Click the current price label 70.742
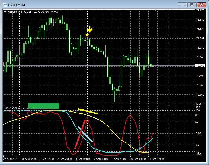 200,66
